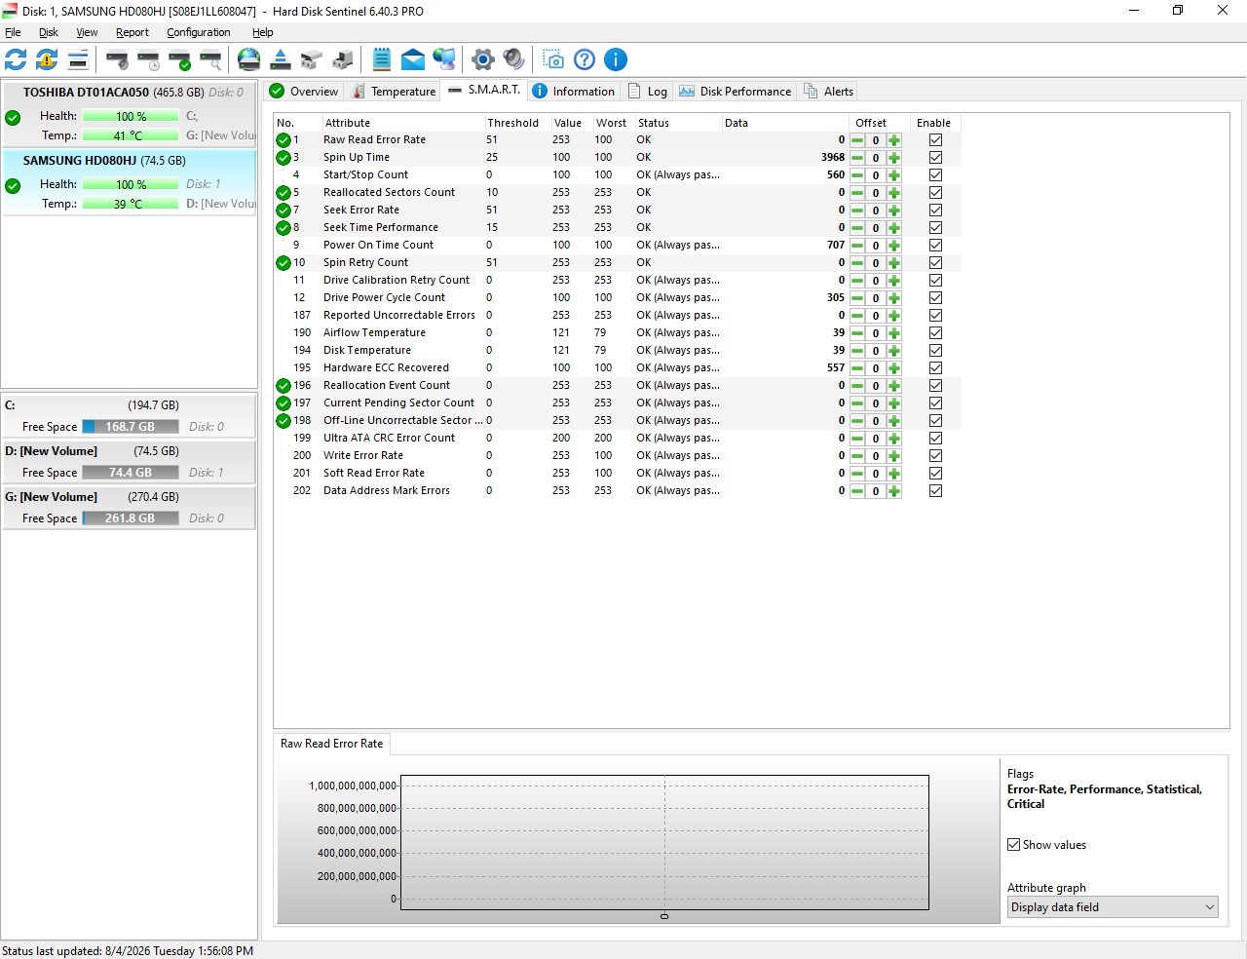The image size is (1247, 959).
Task: Open the Help menu
Action: tap(263, 32)
